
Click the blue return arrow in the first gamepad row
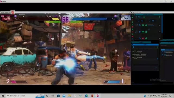pyautogui.click(x=140, y=25)
